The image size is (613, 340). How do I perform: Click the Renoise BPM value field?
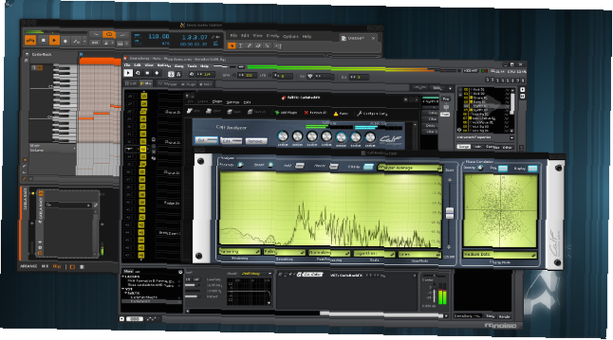[x=247, y=75]
